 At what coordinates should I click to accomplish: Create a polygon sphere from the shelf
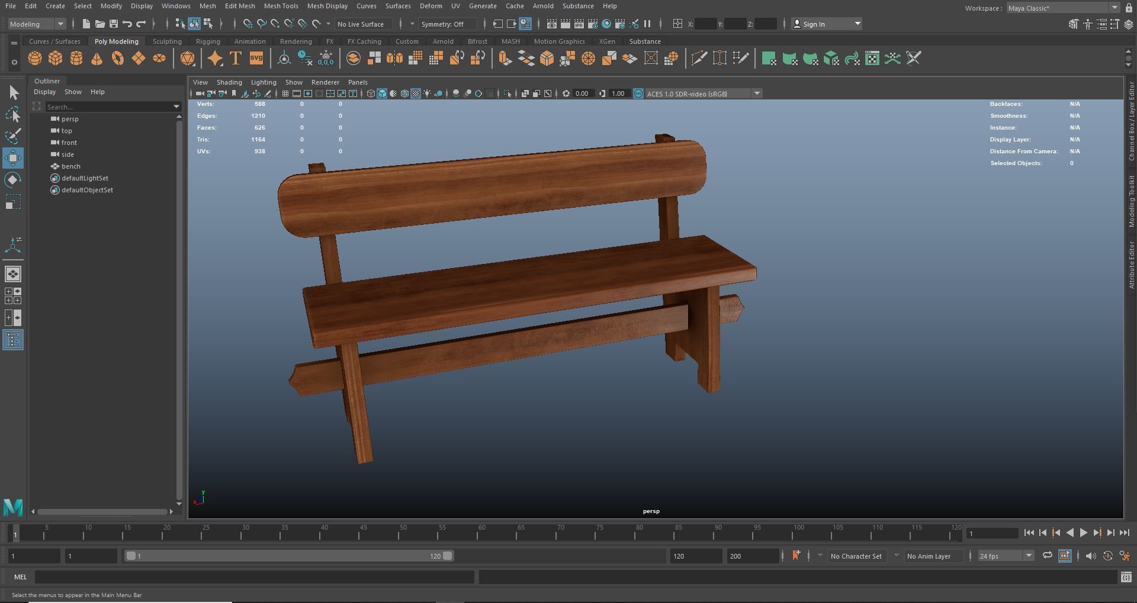[35, 59]
